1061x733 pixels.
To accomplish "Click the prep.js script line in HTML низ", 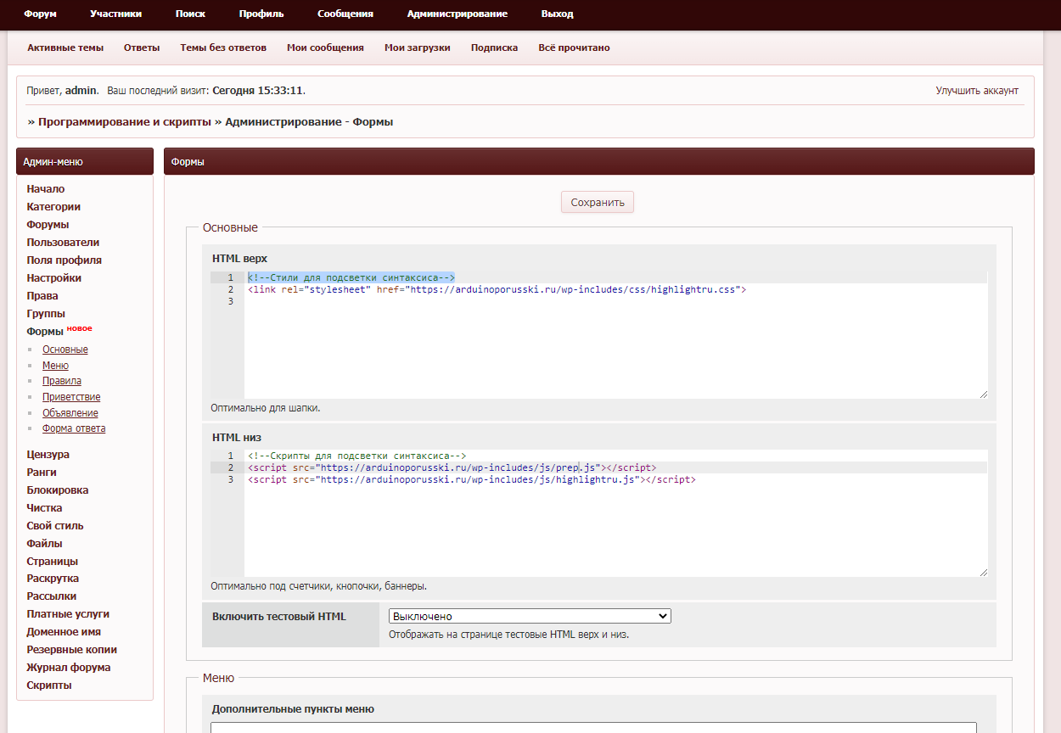I will click(452, 467).
